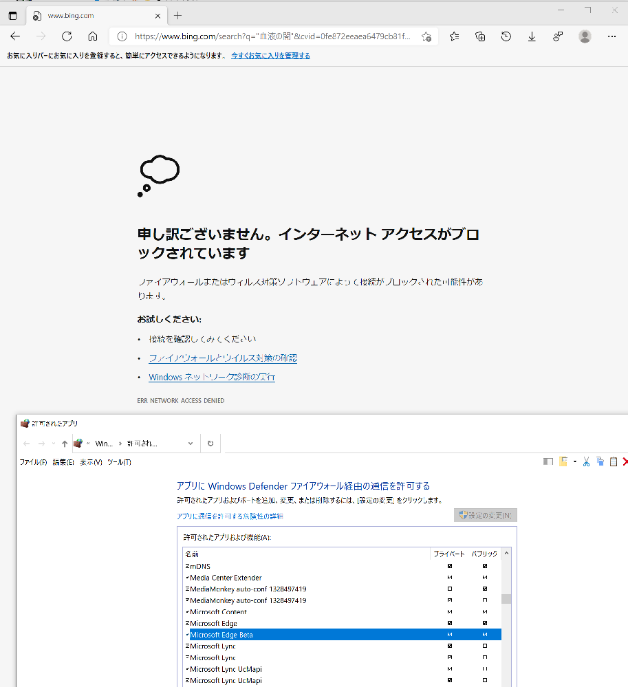Click the browser Back arrow
This screenshot has height=687, width=628.
(x=15, y=36)
